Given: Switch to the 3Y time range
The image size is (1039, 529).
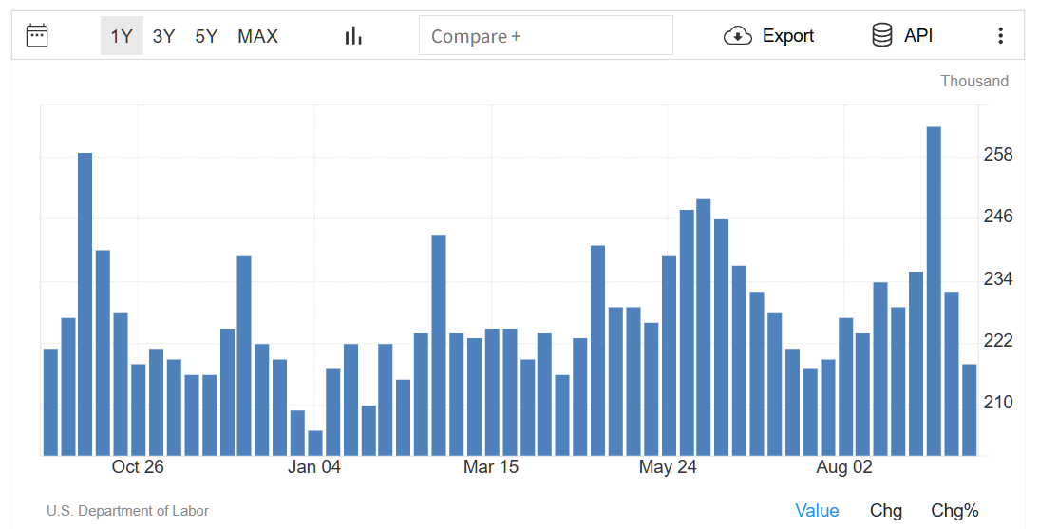Looking at the screenshot, I should coord(163,36).
